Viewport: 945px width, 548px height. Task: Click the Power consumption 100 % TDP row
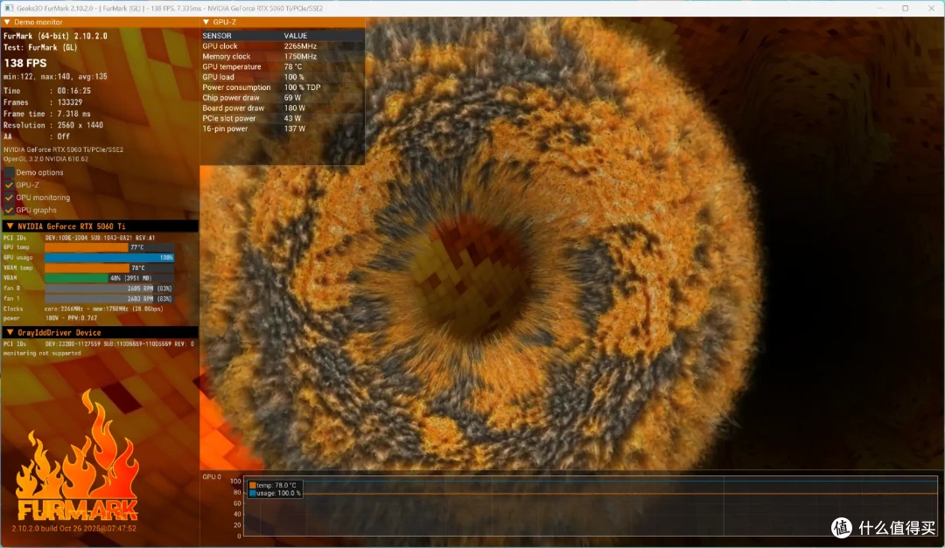282,87
